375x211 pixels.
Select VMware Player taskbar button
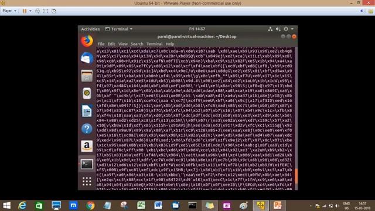261,206
